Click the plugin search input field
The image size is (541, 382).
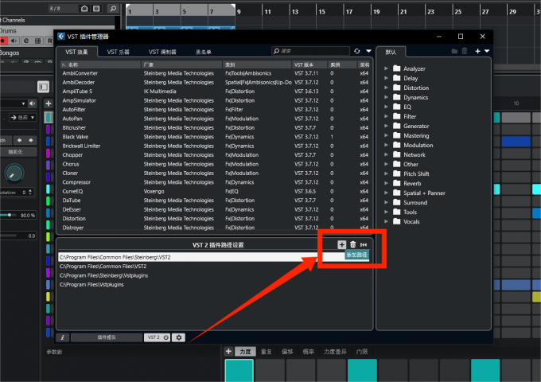311,51
